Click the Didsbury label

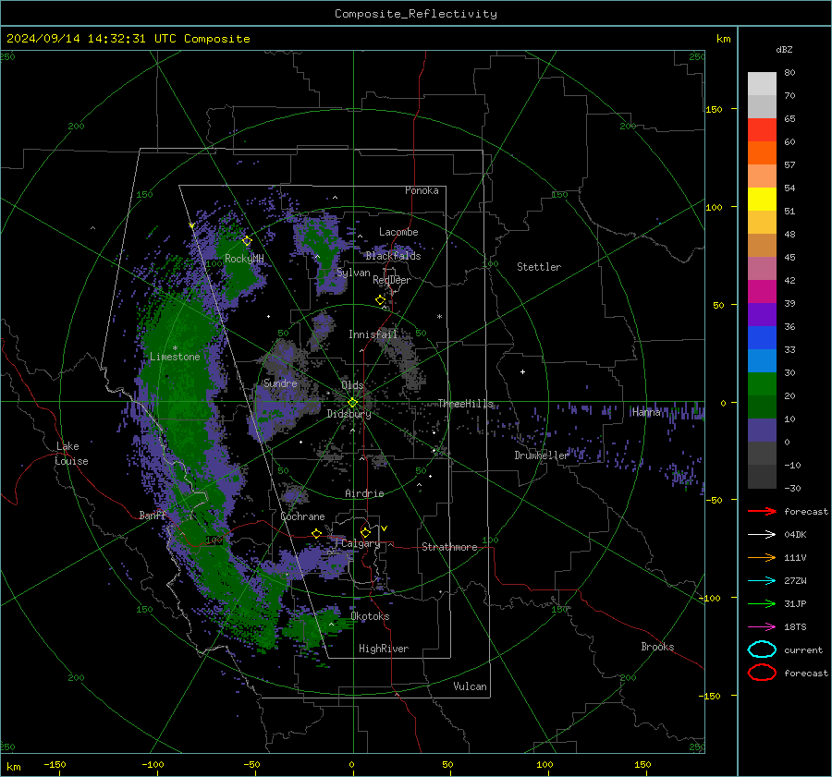pos(349,414)
